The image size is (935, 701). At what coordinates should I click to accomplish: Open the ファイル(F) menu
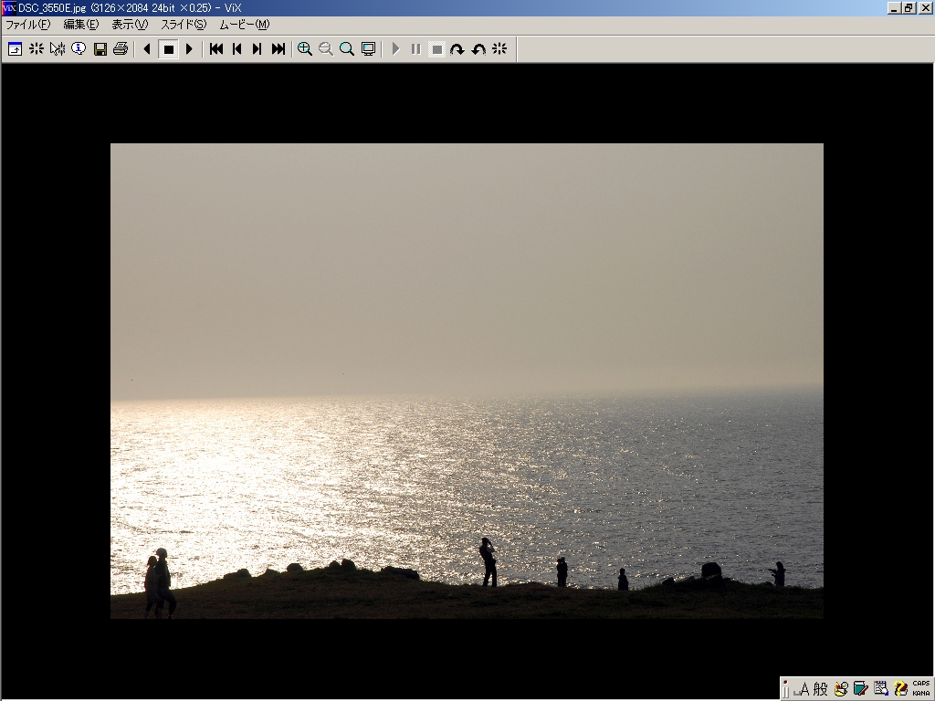point(28,25)
